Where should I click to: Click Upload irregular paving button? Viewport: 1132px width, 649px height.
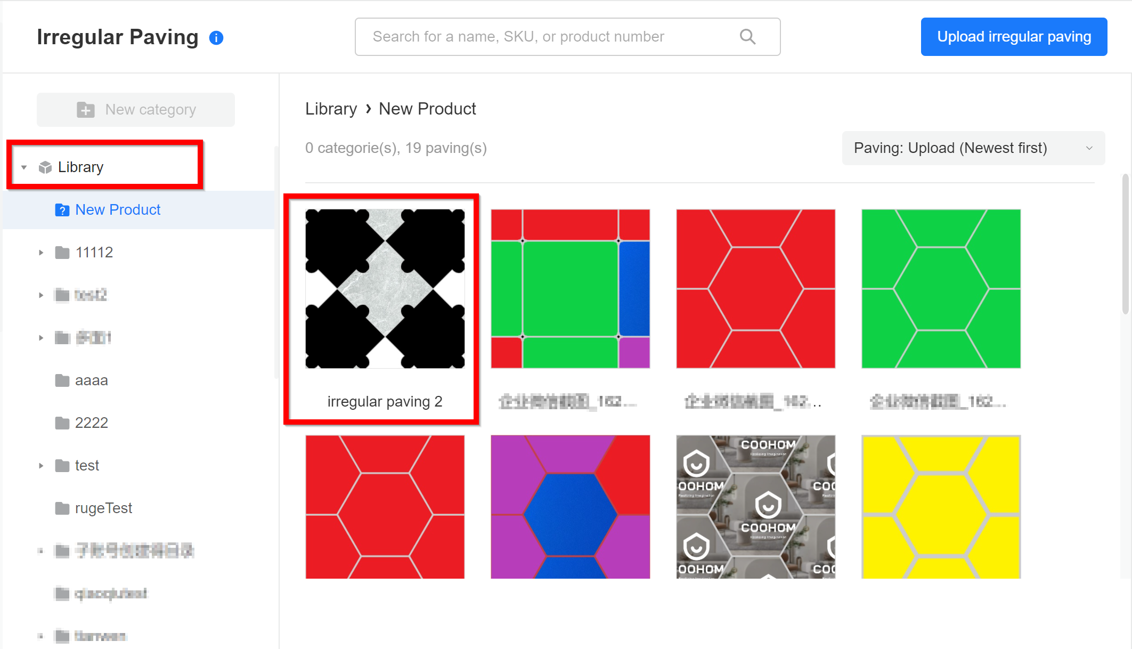(x=1014, y=37)
